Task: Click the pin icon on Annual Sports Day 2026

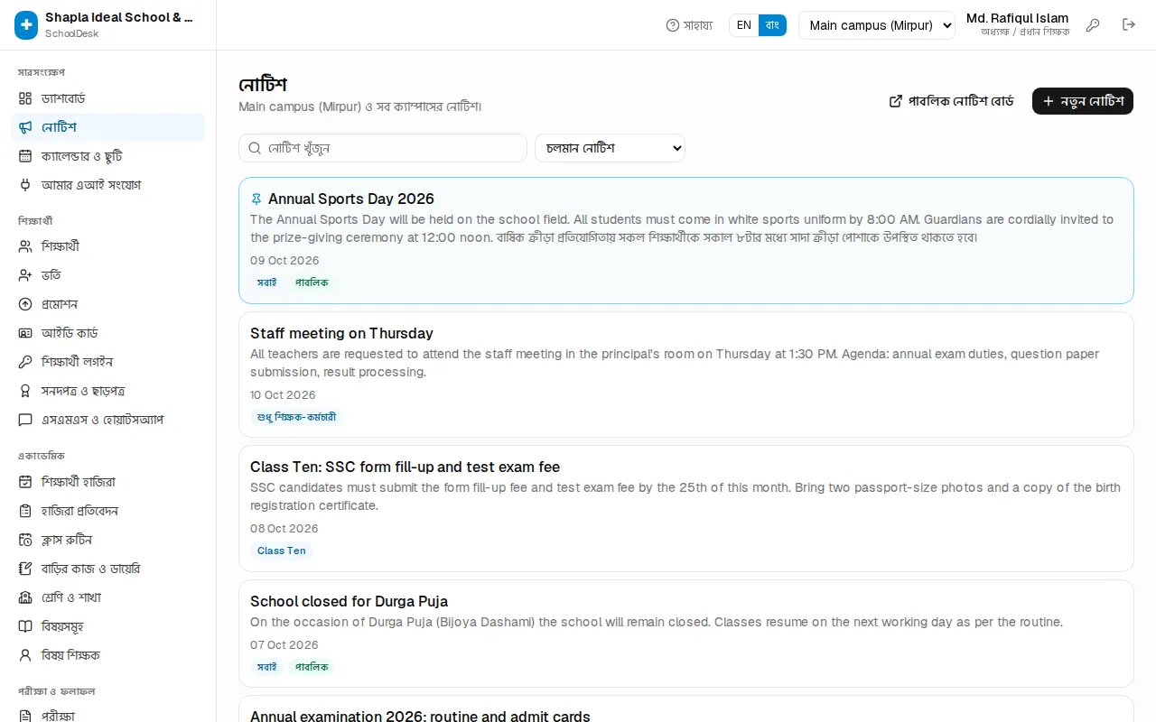Action: pyautogui.click(x=256, y=199)
